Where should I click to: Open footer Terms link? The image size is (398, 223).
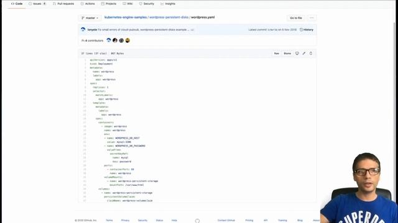109,221
